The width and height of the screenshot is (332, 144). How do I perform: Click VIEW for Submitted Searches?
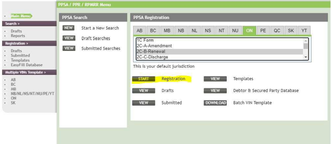coord(69,48)
